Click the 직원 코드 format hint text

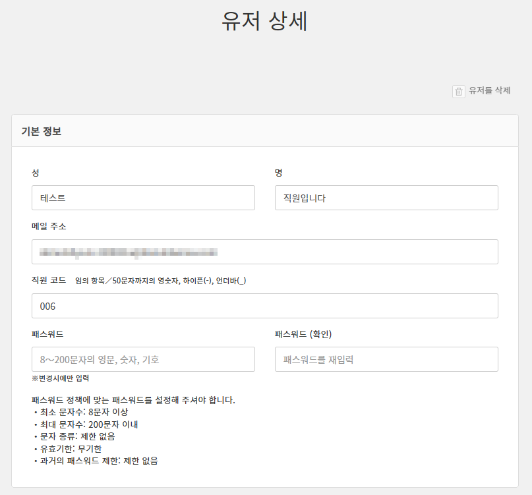coord(160,281)
